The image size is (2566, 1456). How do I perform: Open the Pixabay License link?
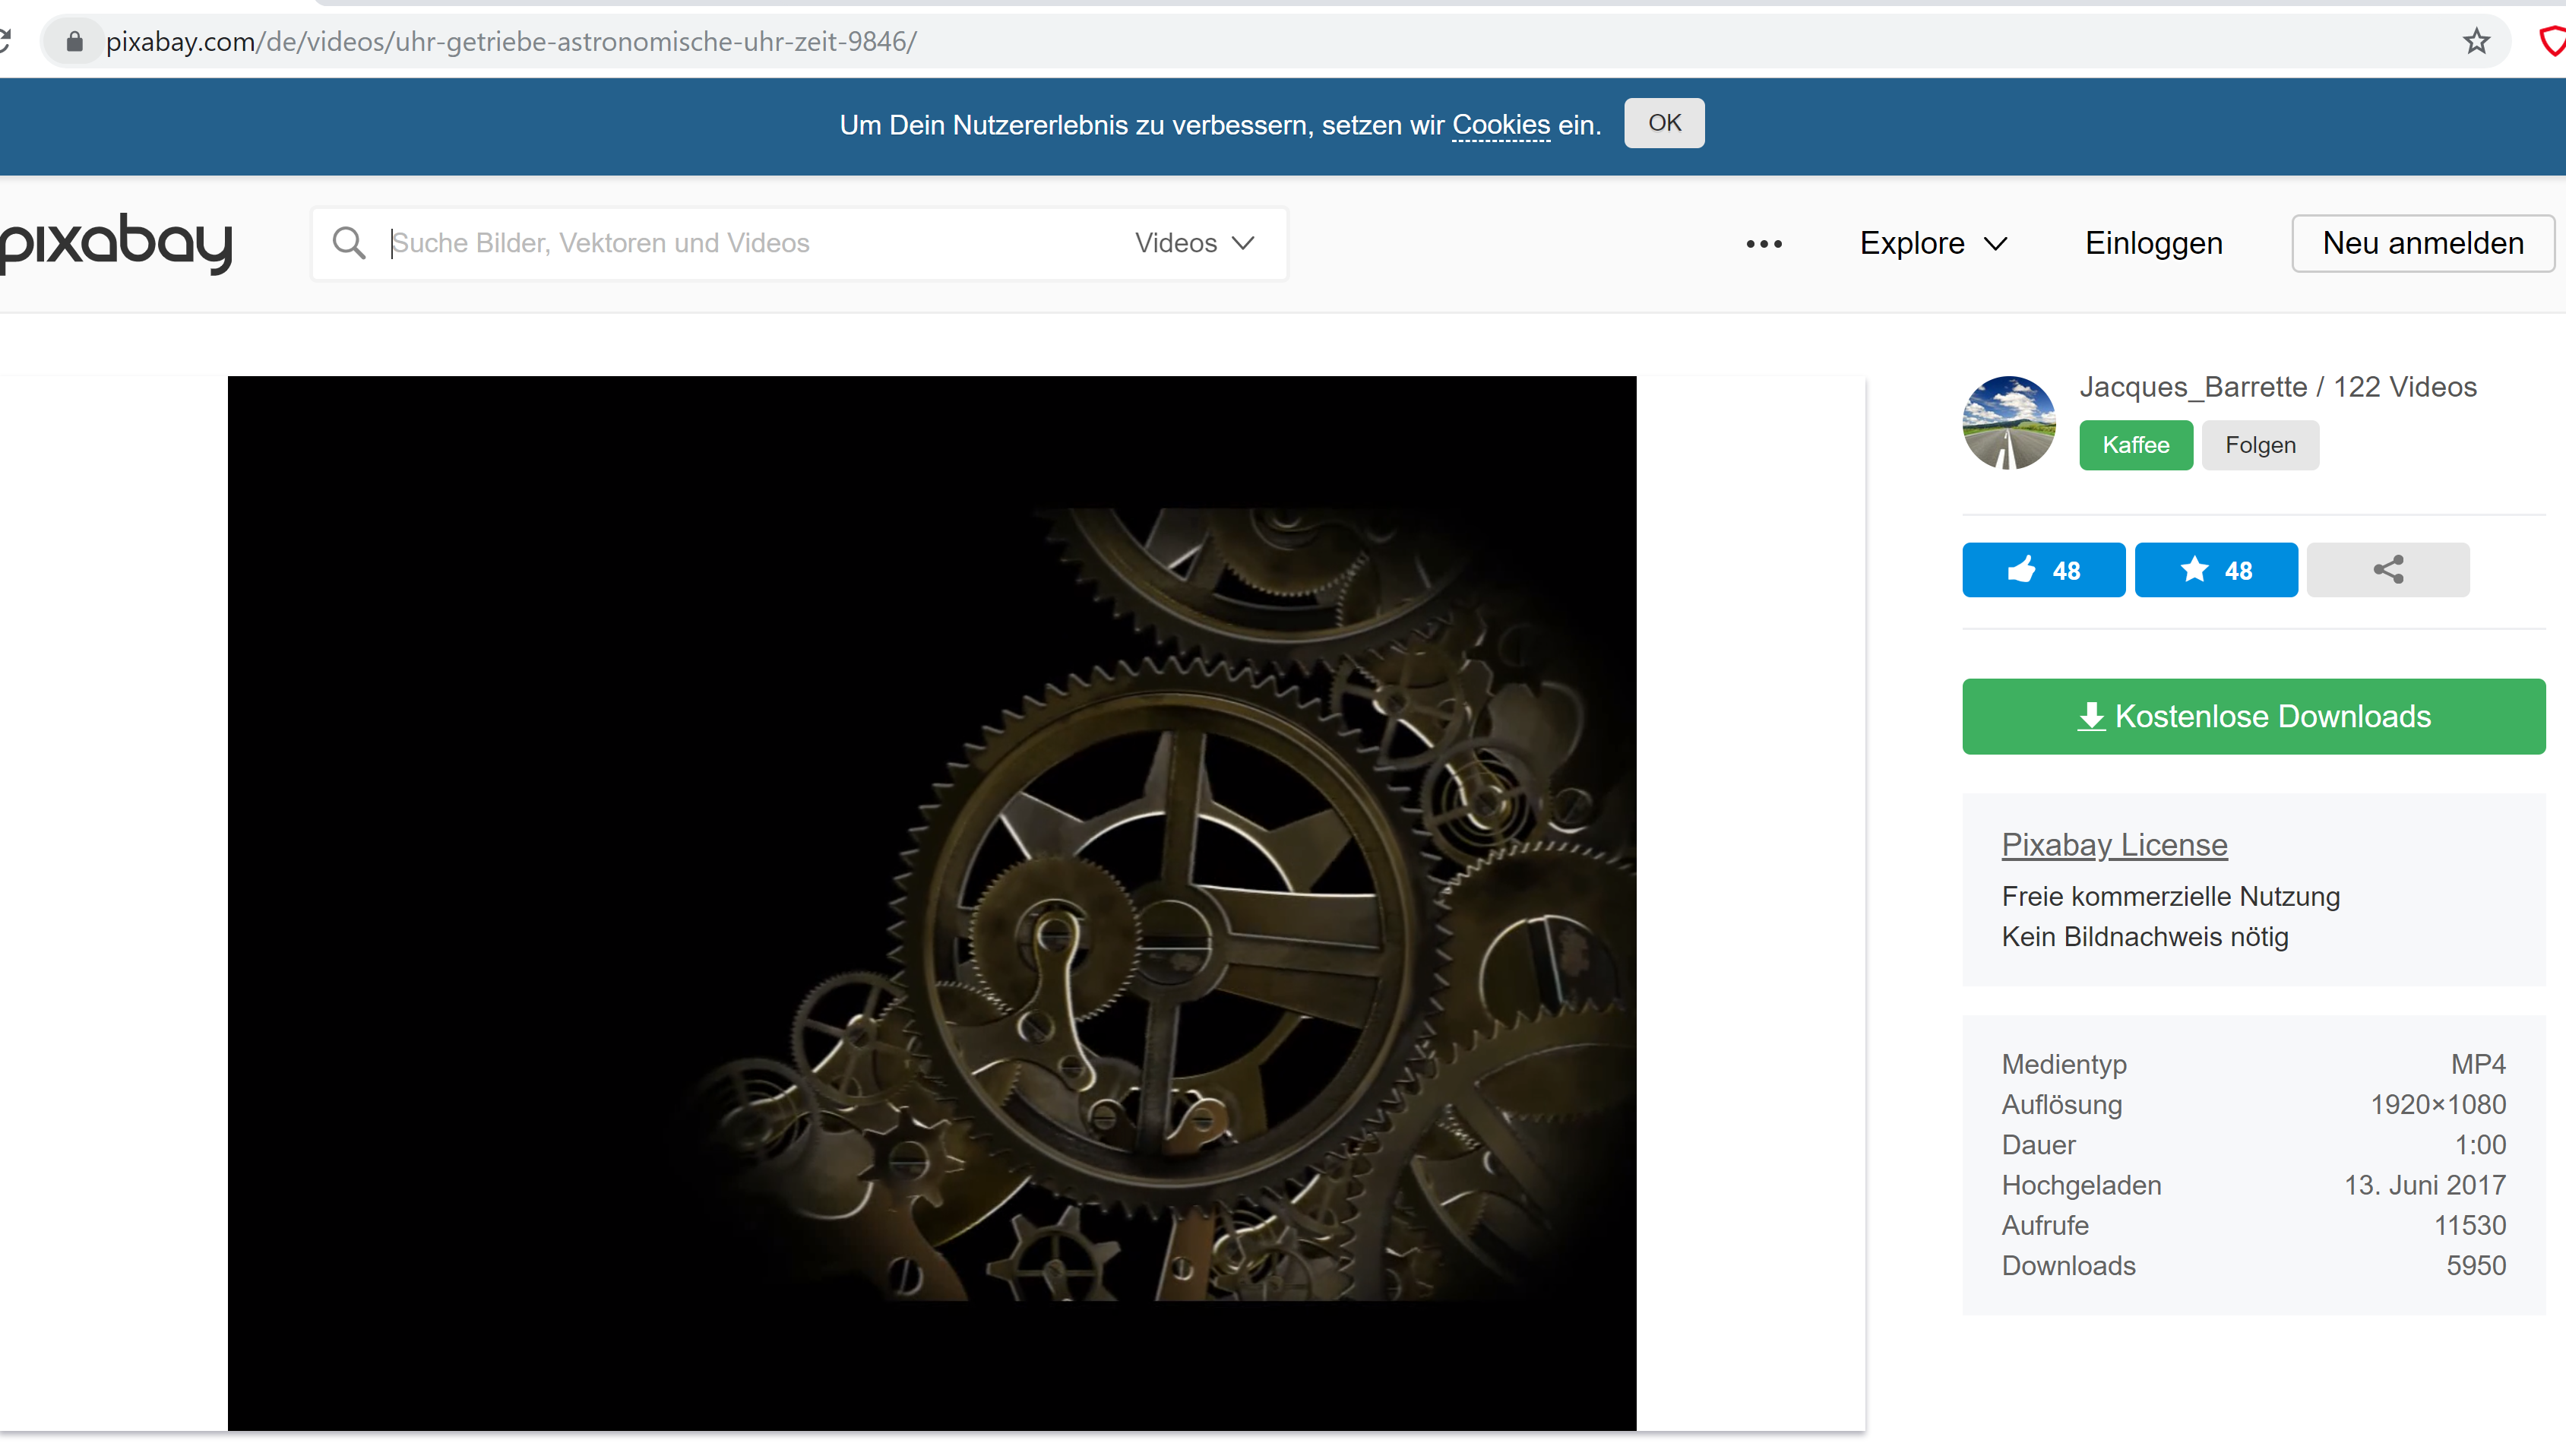(x=2113, y=845)
